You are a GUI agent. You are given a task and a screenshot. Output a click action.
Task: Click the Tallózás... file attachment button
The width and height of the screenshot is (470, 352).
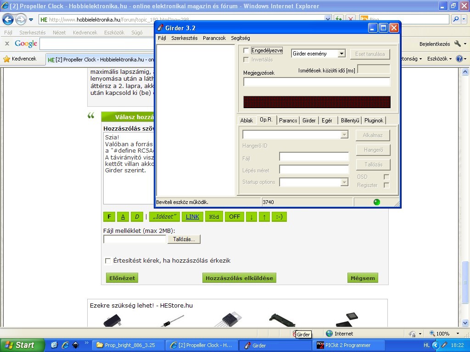coord(184,239)
